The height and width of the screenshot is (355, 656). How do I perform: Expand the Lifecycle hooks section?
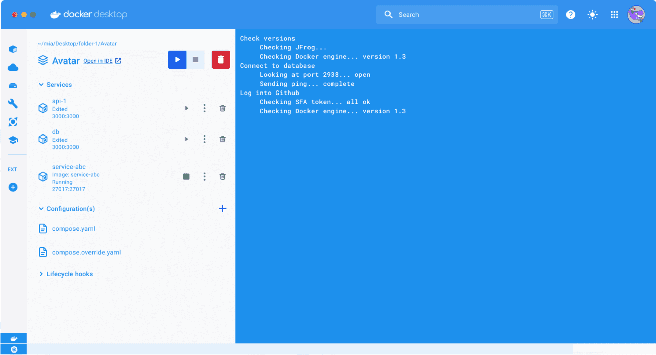click(41, 274)
